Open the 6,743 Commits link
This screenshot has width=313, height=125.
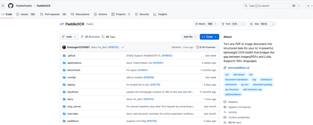[x=206, y=47]
